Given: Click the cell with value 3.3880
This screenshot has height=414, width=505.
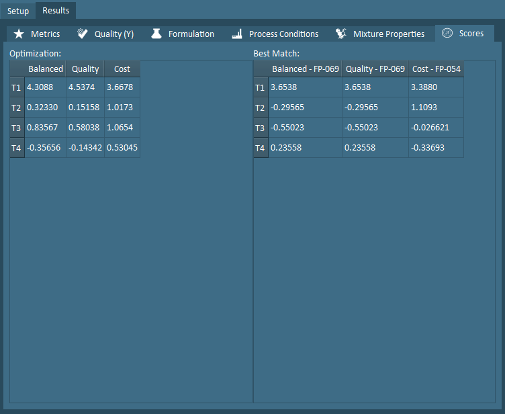Looking at the screenshot, I should click(x=437, y=87).
